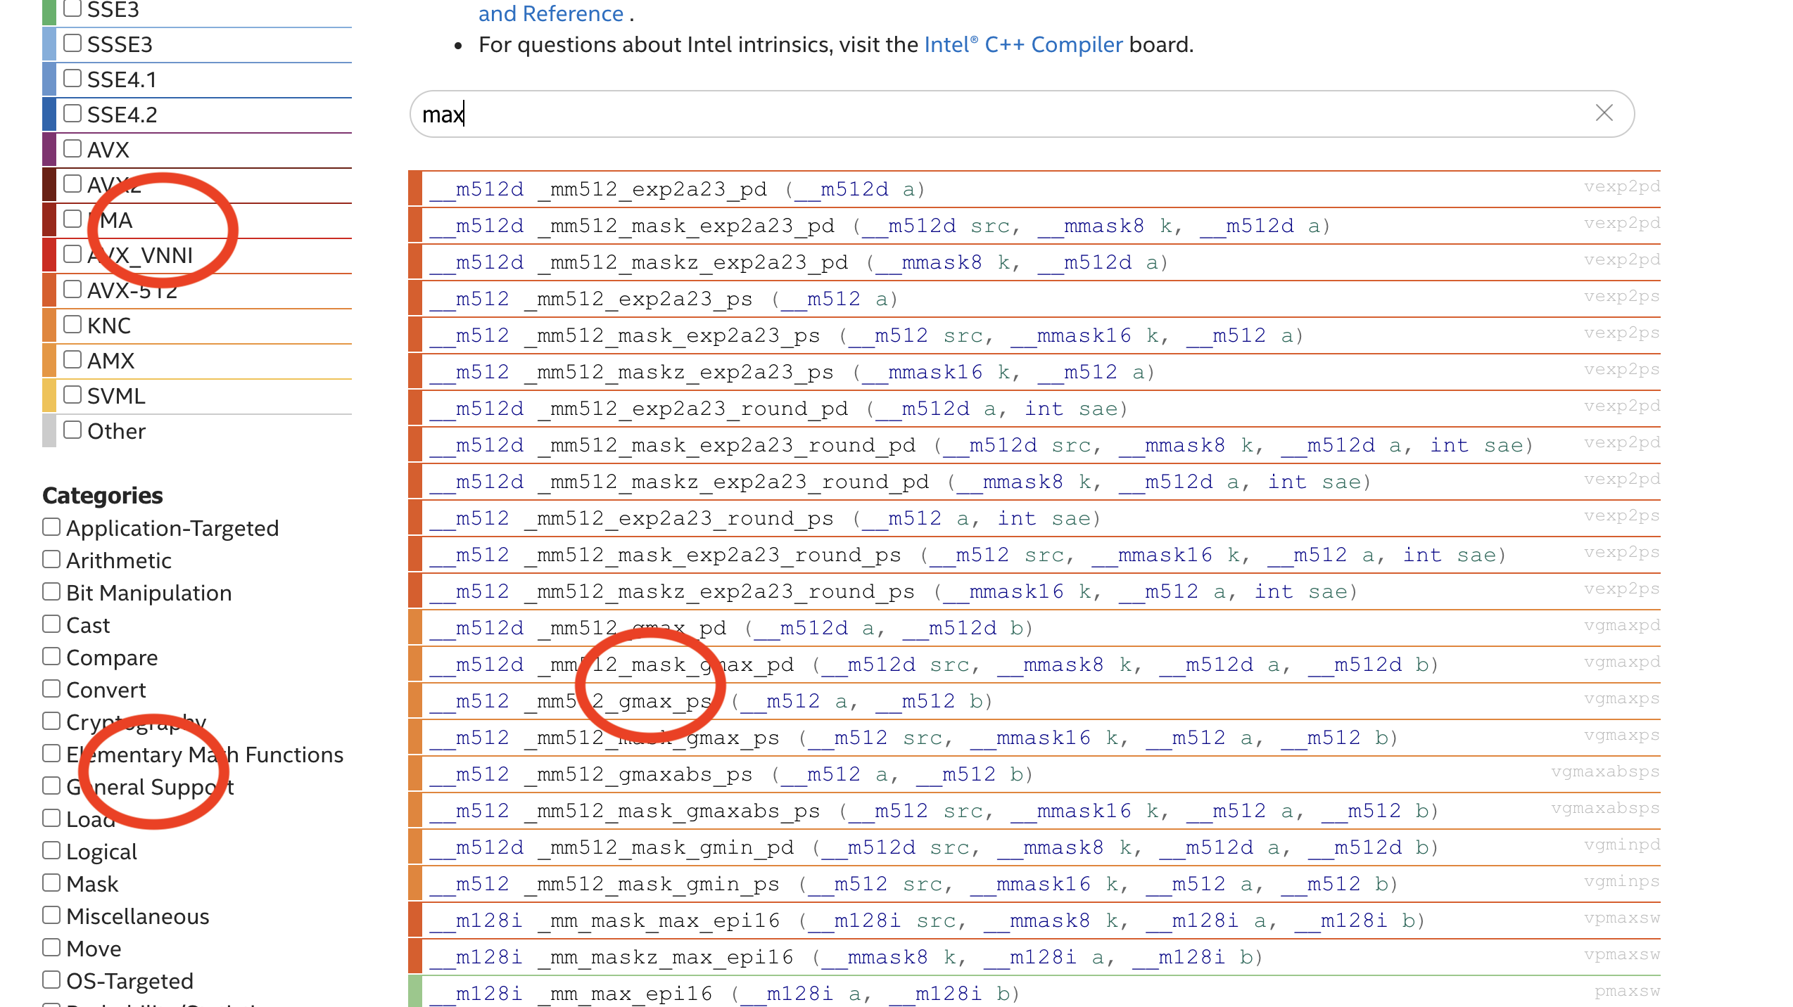Image resolution: width=1793 pixels, height=1007 pixels.
Task: Click the yellow SVML color bar
Action: click(x=49, y=396)
